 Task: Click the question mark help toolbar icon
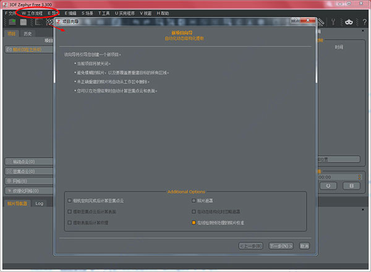[364, 22]
